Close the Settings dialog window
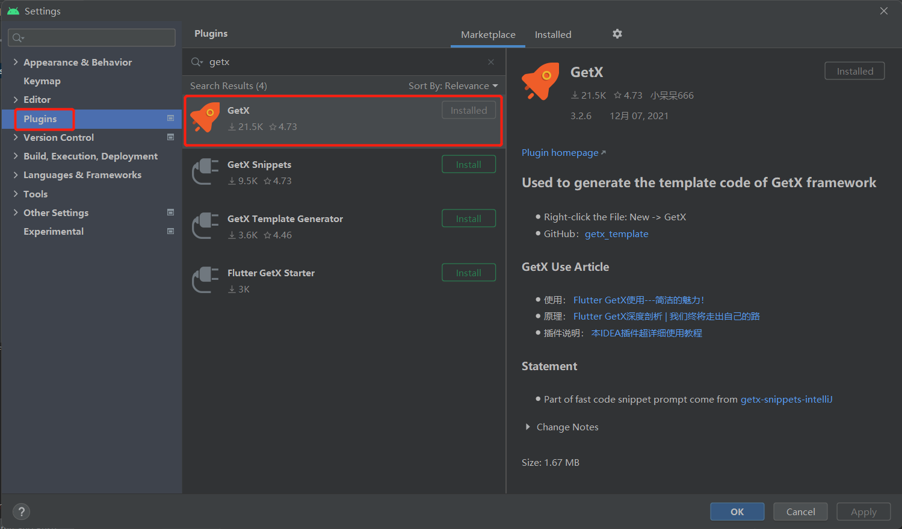 point(884,11)
